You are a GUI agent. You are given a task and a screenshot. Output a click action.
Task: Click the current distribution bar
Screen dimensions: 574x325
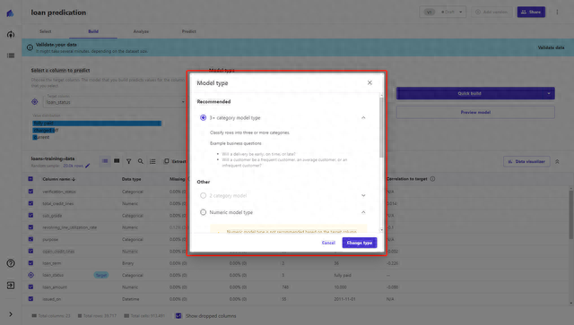point(35,137)
